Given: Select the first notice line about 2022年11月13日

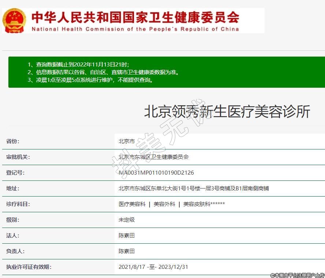Looking at the screenshot, I should coord(78,64).
